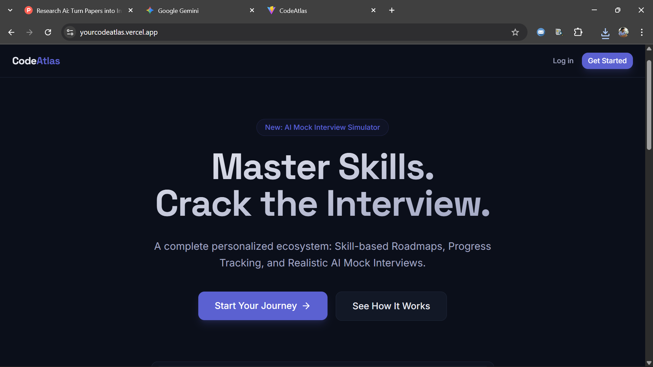Open the tab search chevron
This screenshot has width=653, height=367.
pos(10,10)
